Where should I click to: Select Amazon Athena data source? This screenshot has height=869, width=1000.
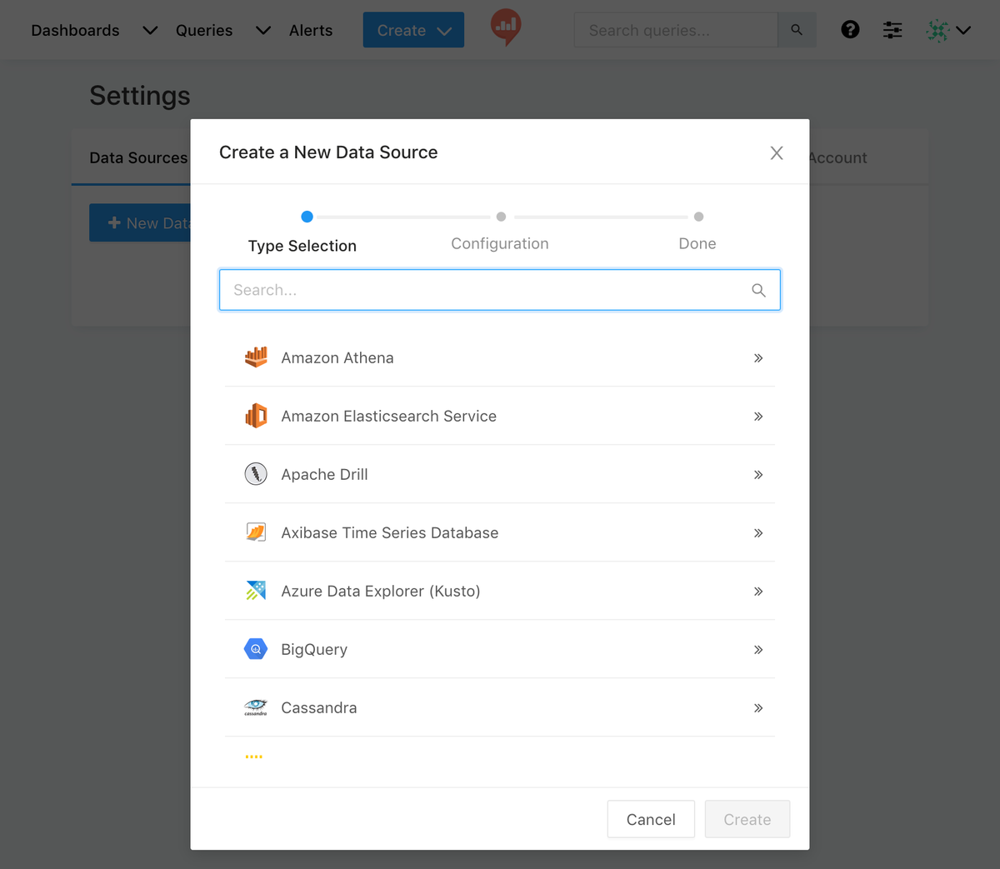coord(500,357)
